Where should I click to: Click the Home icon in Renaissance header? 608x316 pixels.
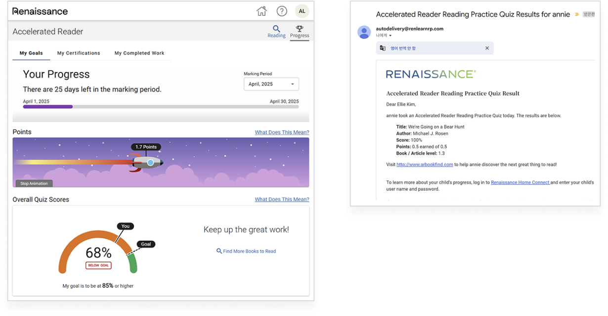[261, 11]
